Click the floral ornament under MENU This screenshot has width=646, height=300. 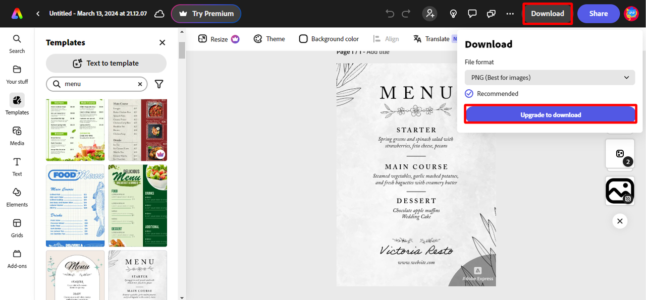416,110
